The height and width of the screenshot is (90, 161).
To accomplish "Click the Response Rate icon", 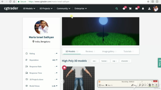I will click(26, 66).
